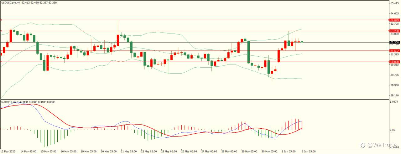Click the 14 May 05:00 time label
The height and width of the screenshot is (154, 401).
tap(28, 151)
